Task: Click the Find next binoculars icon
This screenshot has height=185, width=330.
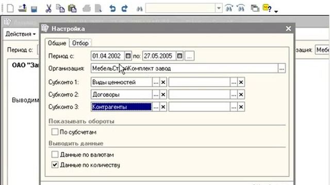Action: tap(229, 8)
